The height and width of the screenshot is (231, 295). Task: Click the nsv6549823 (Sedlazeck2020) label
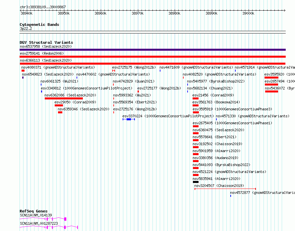tap(48, 74)
